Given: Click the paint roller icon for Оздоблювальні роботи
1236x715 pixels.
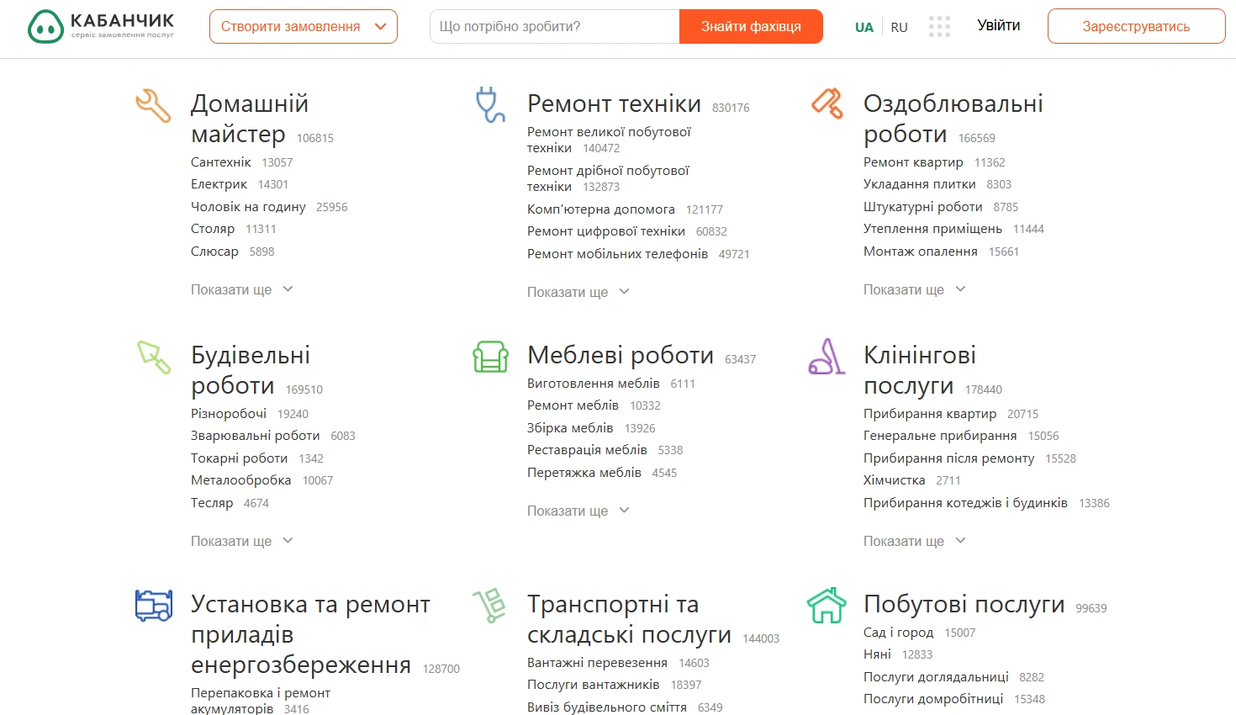Looking at the screenshot, I should 827,103.
